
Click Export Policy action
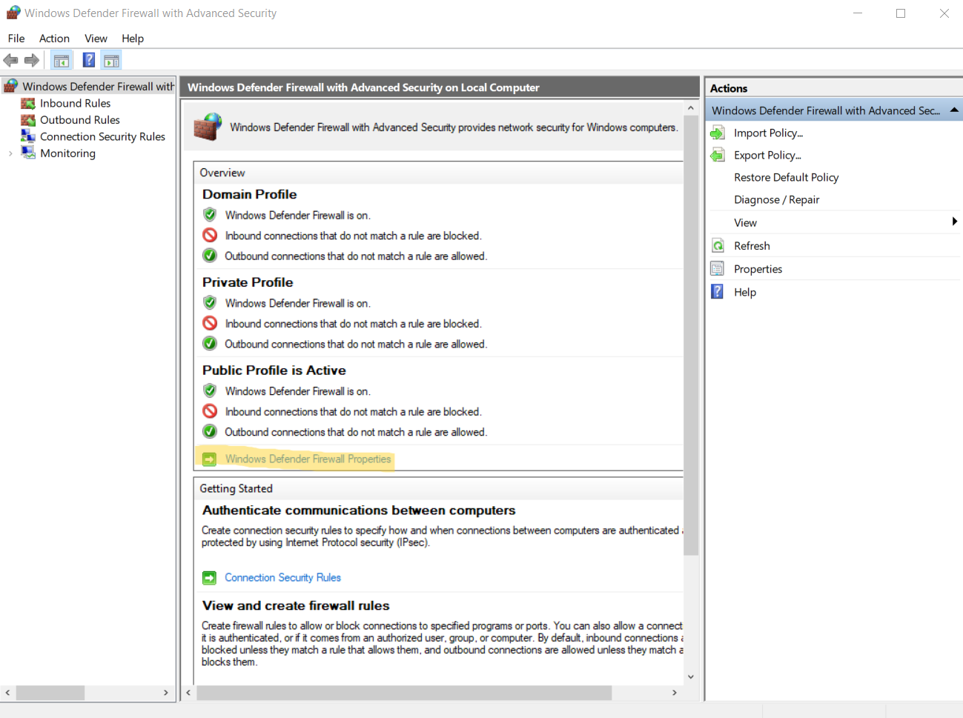[x=767, y=156]
